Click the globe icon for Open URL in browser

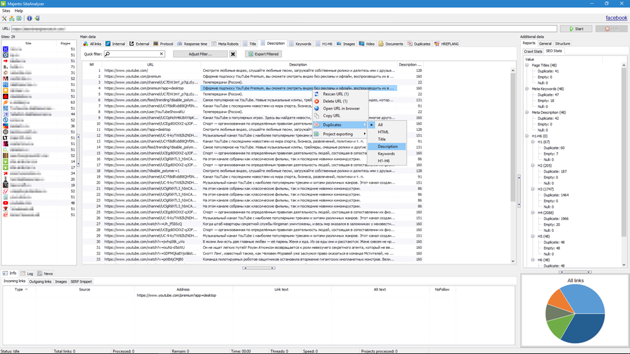tap(317, 108)
